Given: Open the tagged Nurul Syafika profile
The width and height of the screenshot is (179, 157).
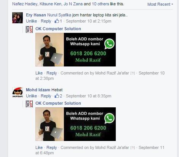Looking at the screenshot, I should point(59,15).
